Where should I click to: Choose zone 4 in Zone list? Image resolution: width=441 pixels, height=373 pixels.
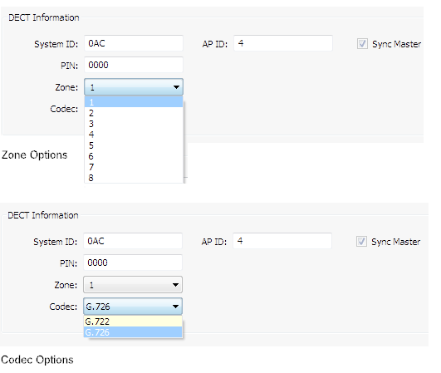134,135
